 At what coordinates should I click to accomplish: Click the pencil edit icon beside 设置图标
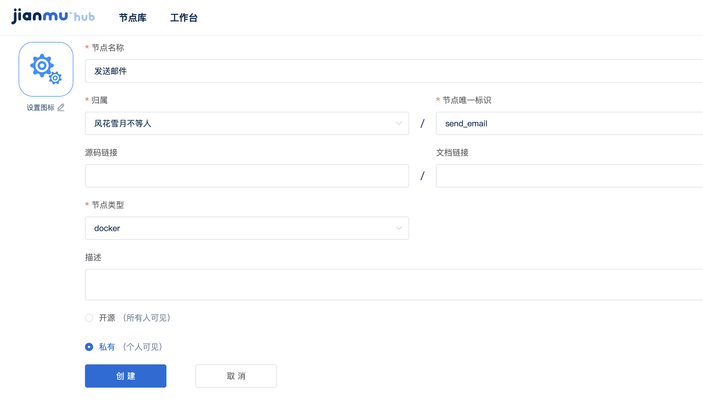tap(61, 107)
